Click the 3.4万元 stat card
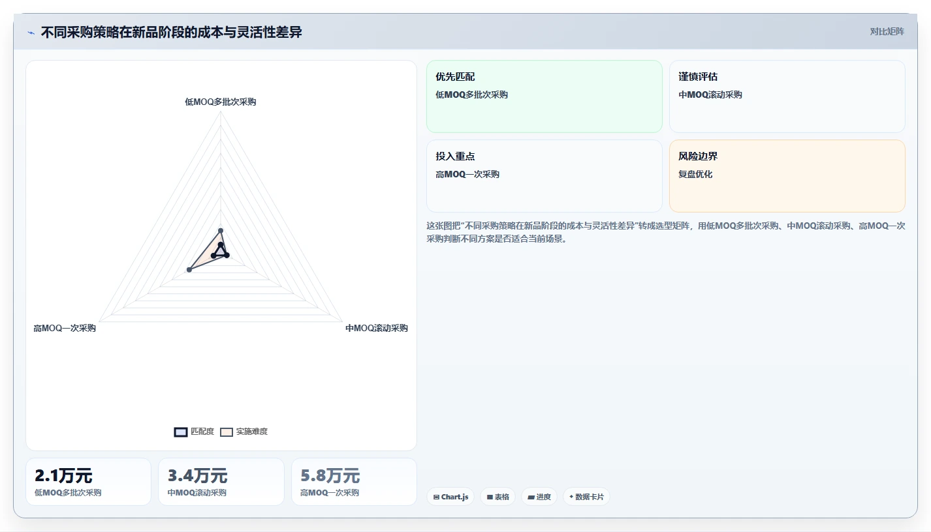Screen dimensions: 931x532 221,482
